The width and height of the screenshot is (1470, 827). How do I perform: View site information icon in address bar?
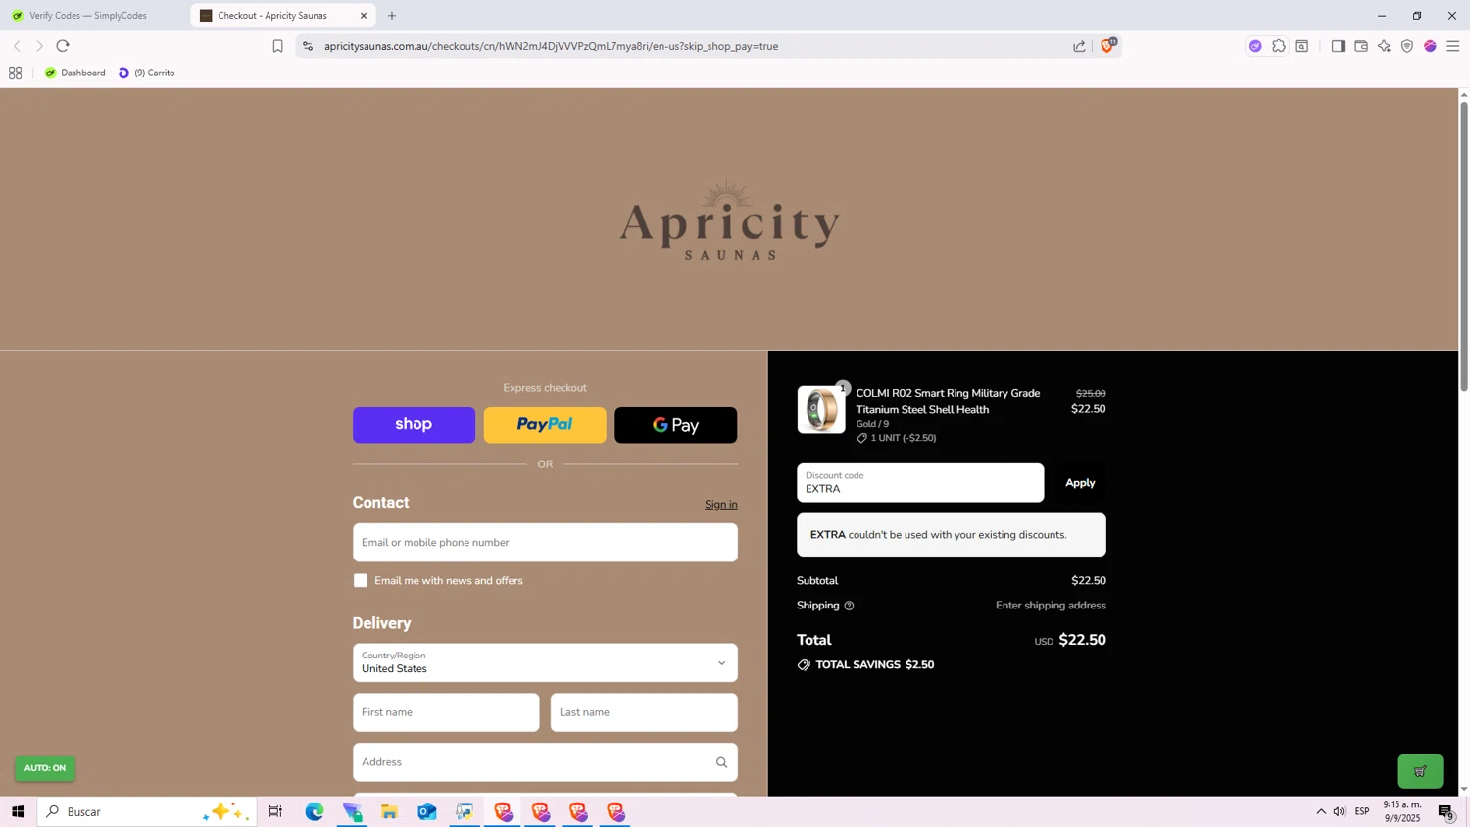pyautogui.click(x=308, y=46)
